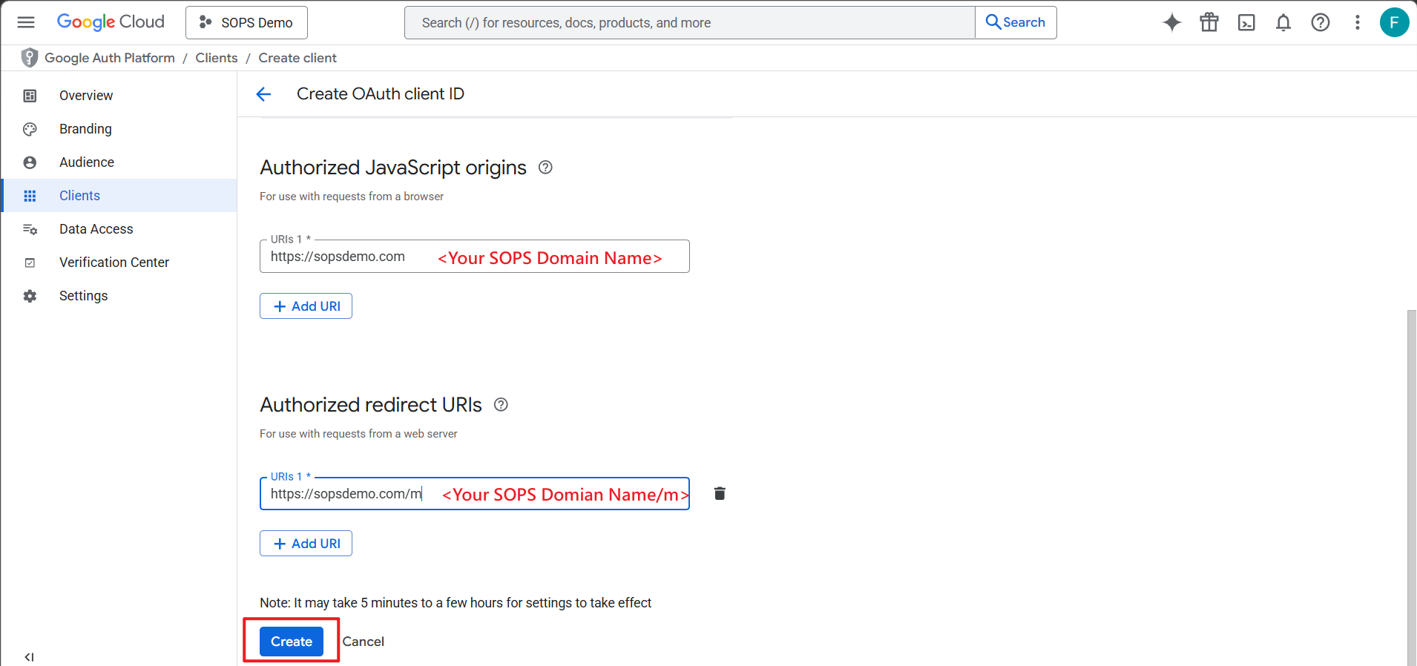
Task: Click back arrow beside Create OAuth client ID
Action: (x=263, y=94)
